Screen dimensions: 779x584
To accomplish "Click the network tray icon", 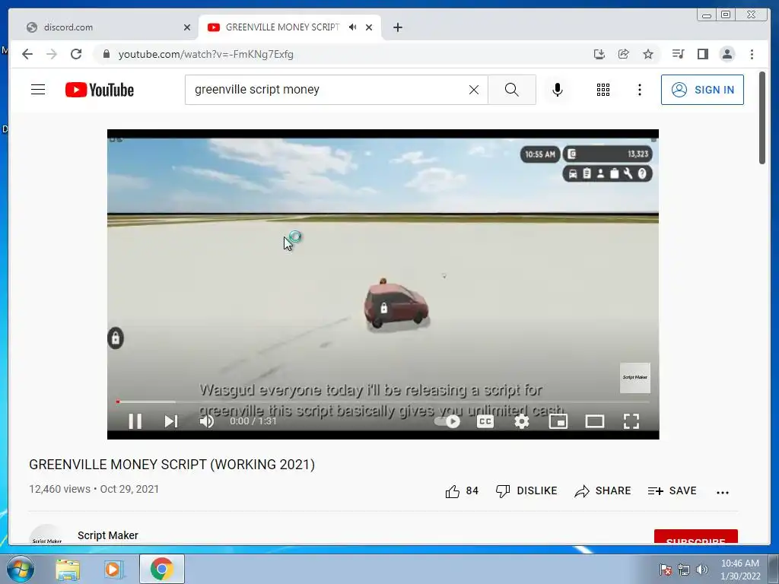I will click(x=684, y=570).
